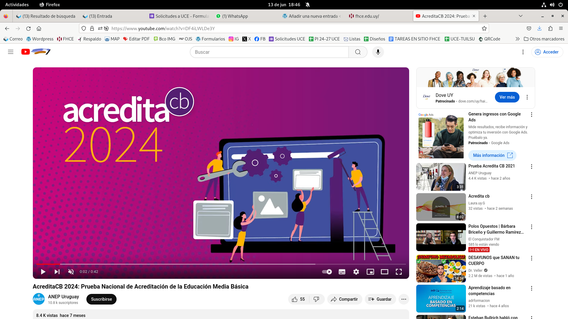This screenshot has width=568, height=319.
Task: Open video player settings gear
Action: (356, 272)
